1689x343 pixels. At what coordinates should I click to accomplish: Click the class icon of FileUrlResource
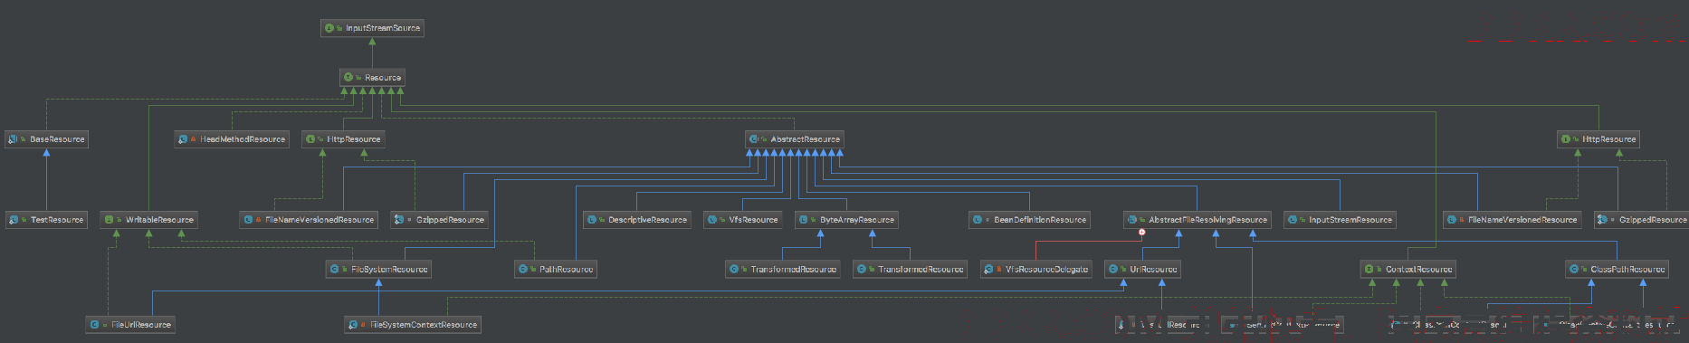[x=95, y=325]
